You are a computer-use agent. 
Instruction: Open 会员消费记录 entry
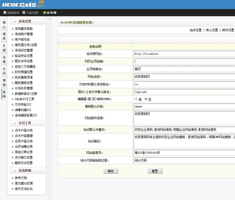pos(24,147)
